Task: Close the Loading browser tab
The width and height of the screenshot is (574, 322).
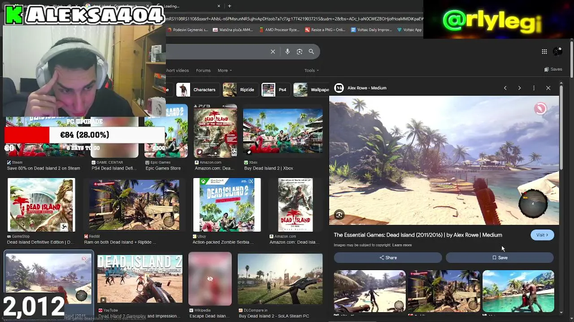Action: click(x=219, y=6)
